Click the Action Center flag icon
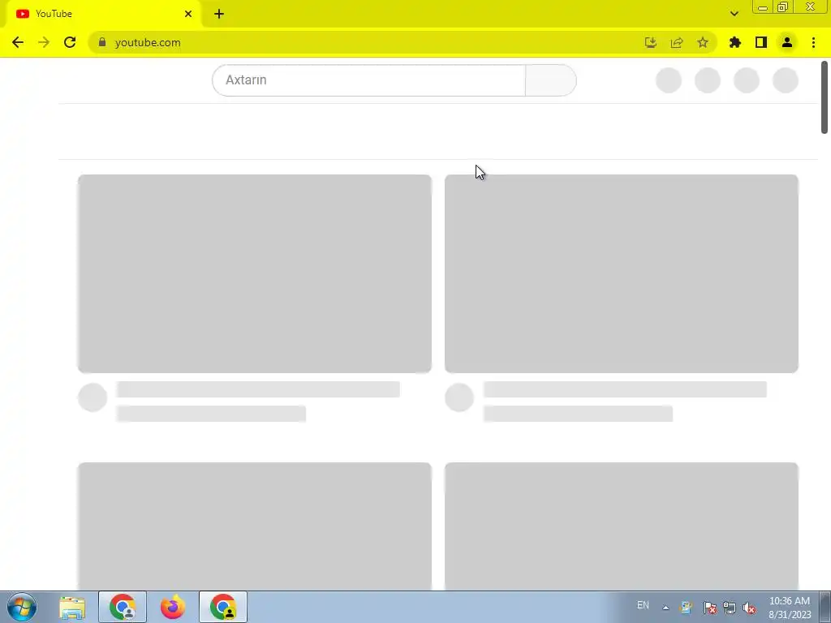This screenshot has height=623, width=831. tap(709, 608)
